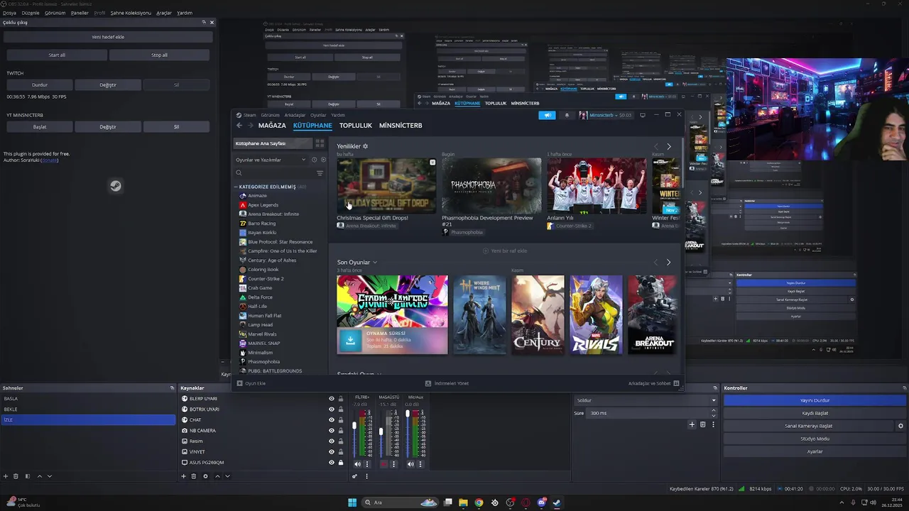Switch to TOPLULUK tab in Steam
This screenshot has height=511, width=909.
click(356, 126)
